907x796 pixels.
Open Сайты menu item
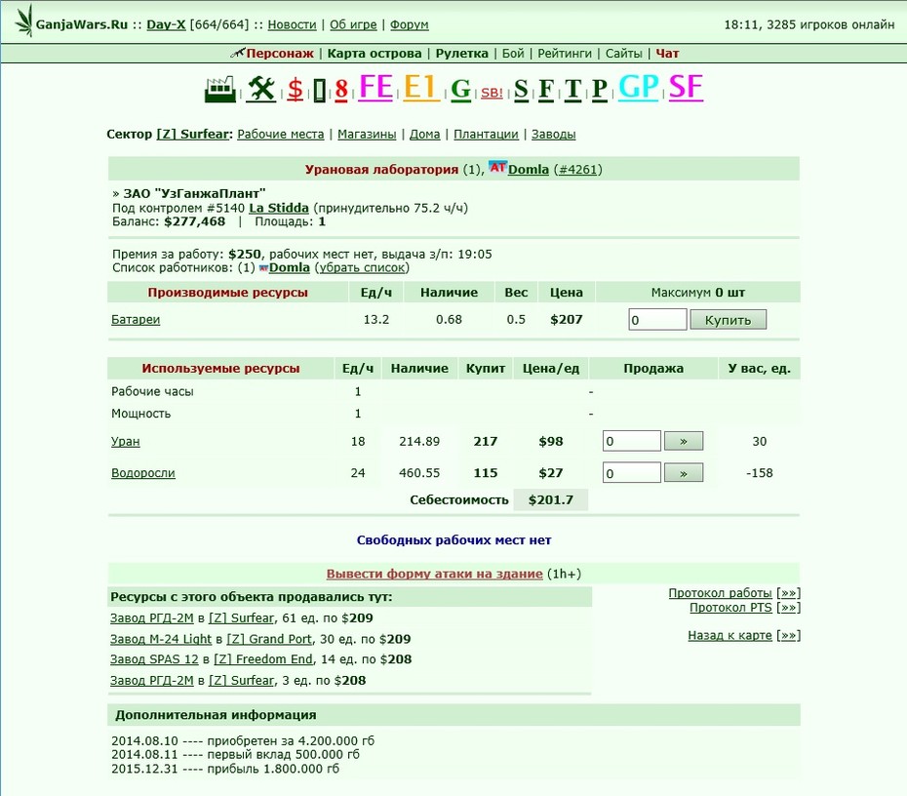[x=623, y=54]
